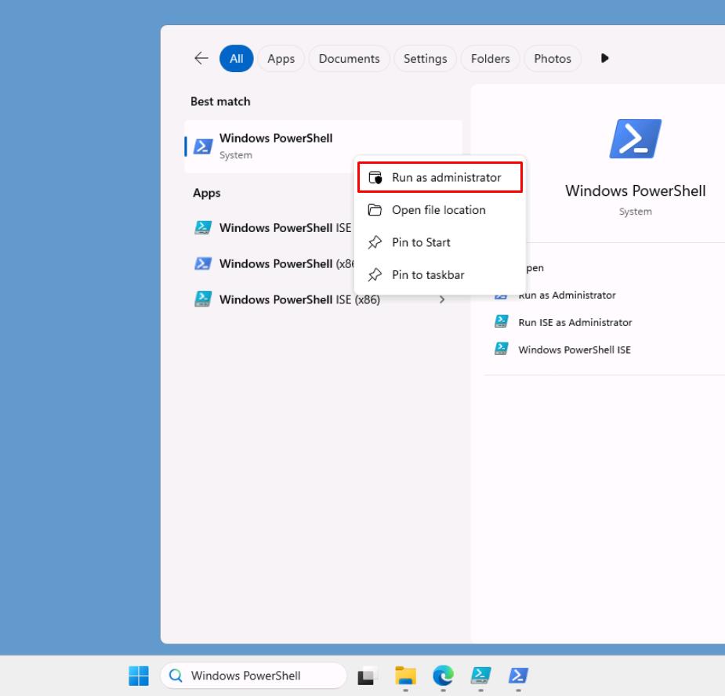
Task: Choose Pin to taskbar option
Action: (428, 275)
